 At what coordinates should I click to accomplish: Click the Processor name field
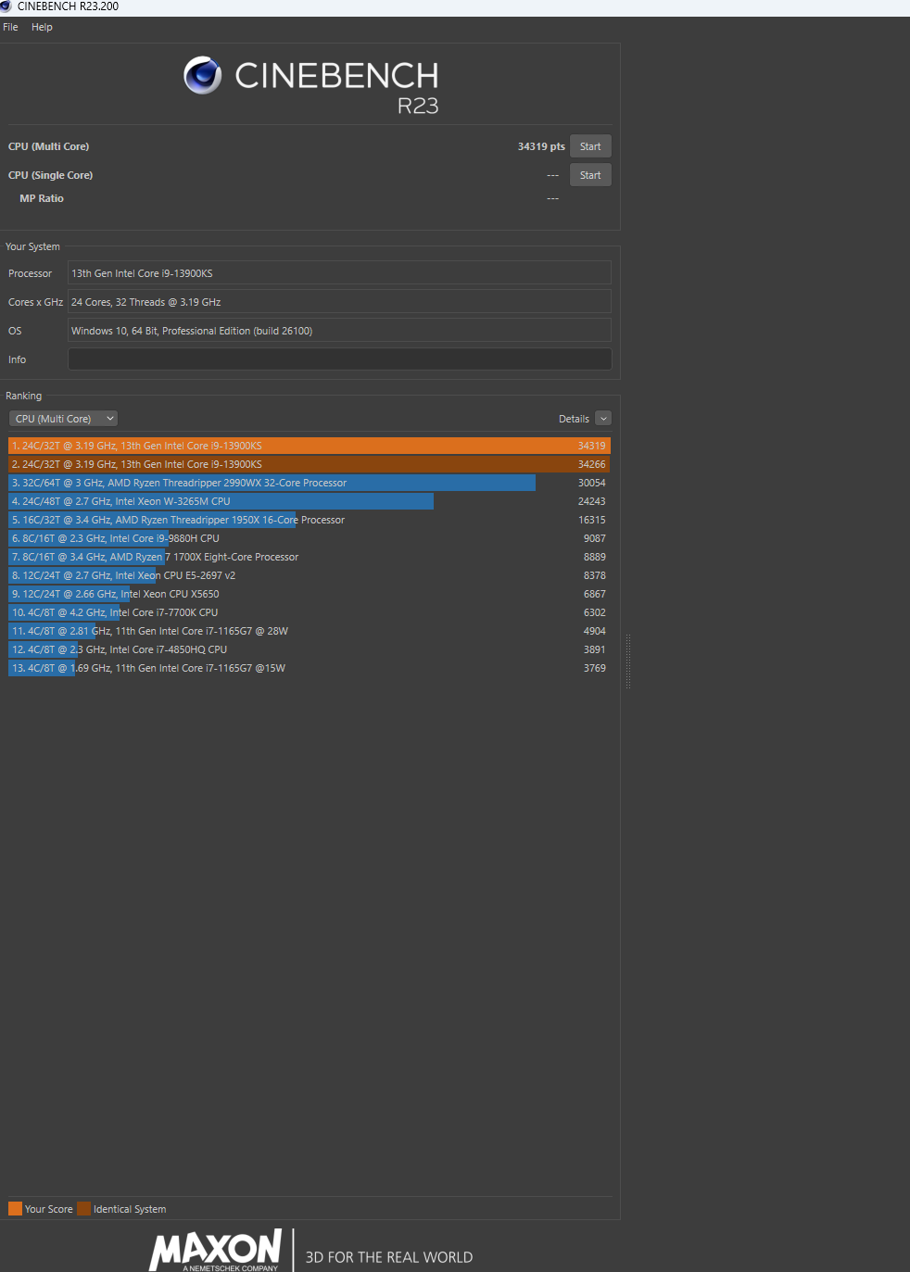pyautogui.click(x=339, y=273)
